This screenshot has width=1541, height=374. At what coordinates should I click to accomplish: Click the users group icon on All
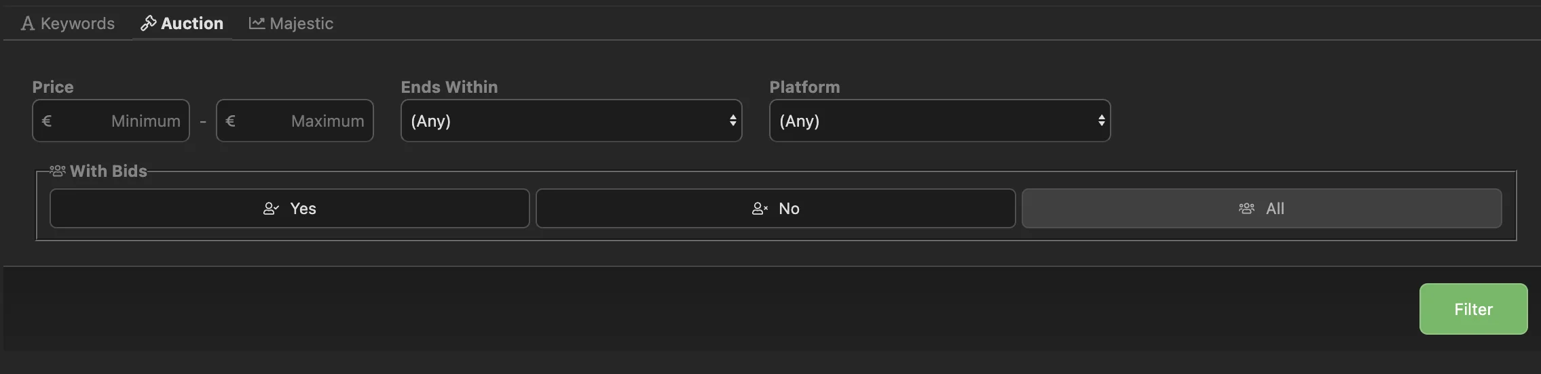[x=1246, y=209]
